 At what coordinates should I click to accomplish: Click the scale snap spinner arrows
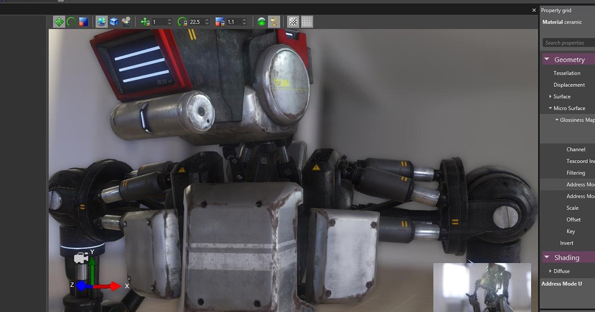coord(244,22)
